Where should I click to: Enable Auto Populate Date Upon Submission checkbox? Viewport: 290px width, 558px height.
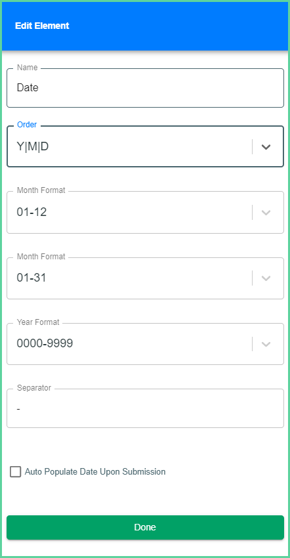click(15, 472)
